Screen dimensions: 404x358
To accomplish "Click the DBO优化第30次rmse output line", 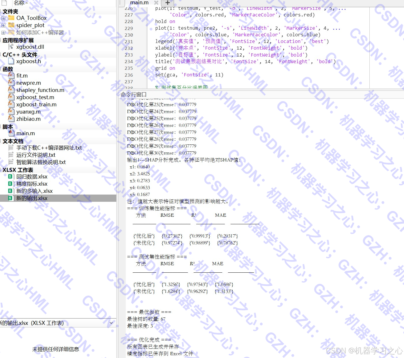I will pyautogui.click(x=162, y=153).
